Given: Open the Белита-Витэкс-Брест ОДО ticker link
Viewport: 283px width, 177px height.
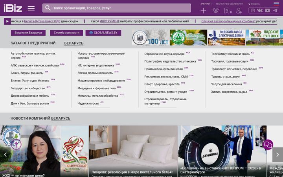Looking at the screenshot, I should (42, 21).
